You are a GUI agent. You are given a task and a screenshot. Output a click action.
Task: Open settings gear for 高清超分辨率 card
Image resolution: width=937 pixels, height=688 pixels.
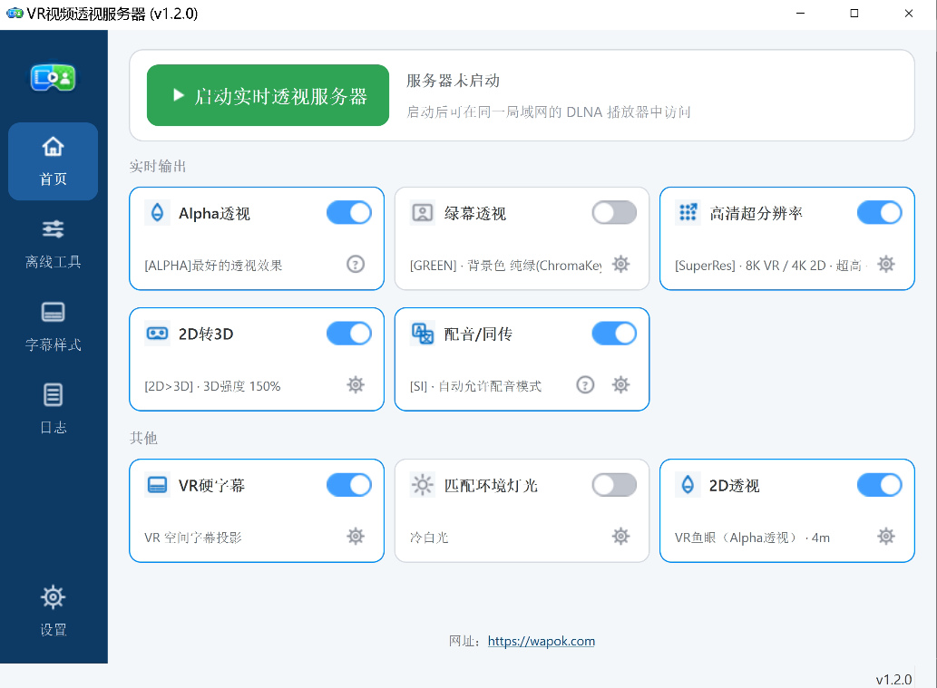[886, 264]
